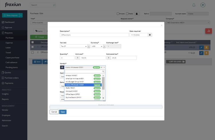Open Dashboard in the sidebar
This screenshot has height=140, width=215.
(8, 22)
